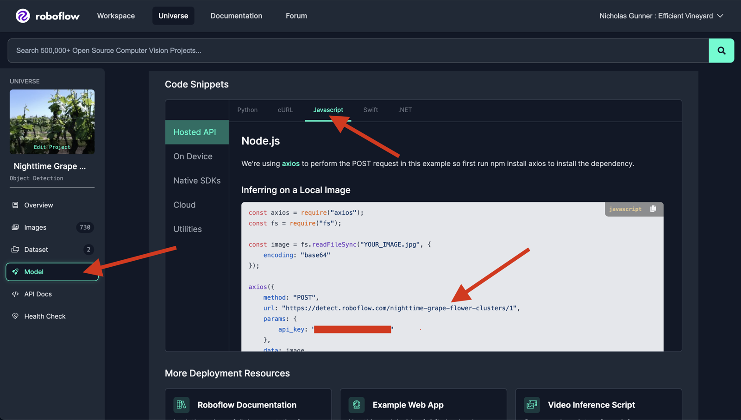Switch to the Swift snippet tab
This screenshot has height=420, width=741.
(370, 110)
